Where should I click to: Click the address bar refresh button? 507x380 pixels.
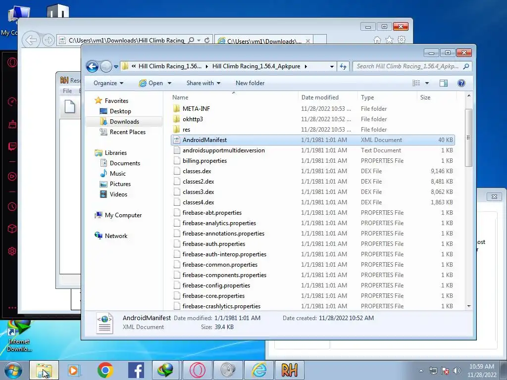pyautogui.click(x=343, y=67)
